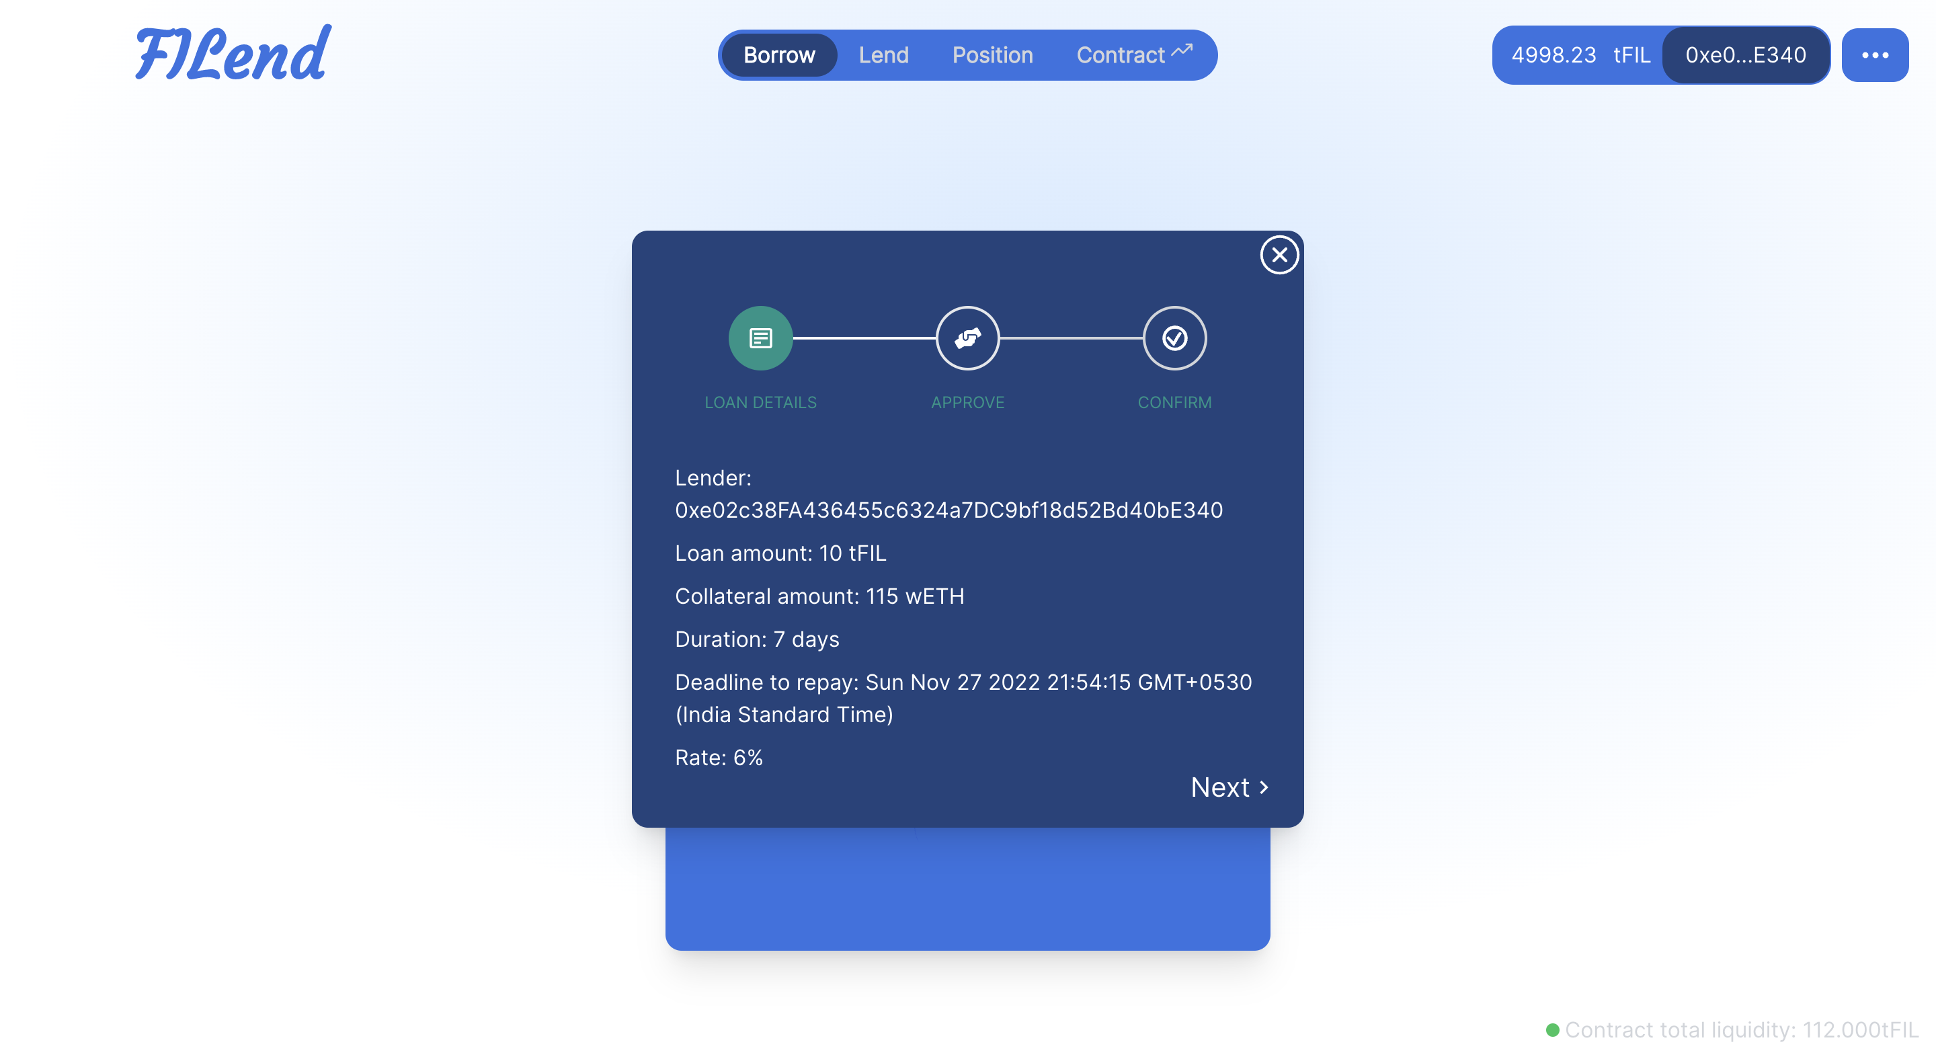The image size is (1936, 1061).
Task: Enable the Confirm step checkbox indicator
Action: 1174,337
